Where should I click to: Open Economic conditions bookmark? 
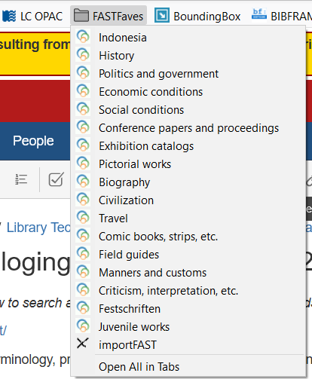188,92
